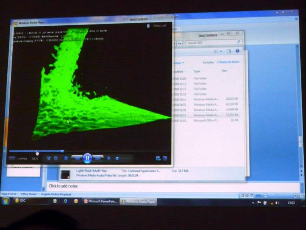Zoom out with the PowerPoint minus button
Screen dimensions: 306x230
tap(265, 195)
